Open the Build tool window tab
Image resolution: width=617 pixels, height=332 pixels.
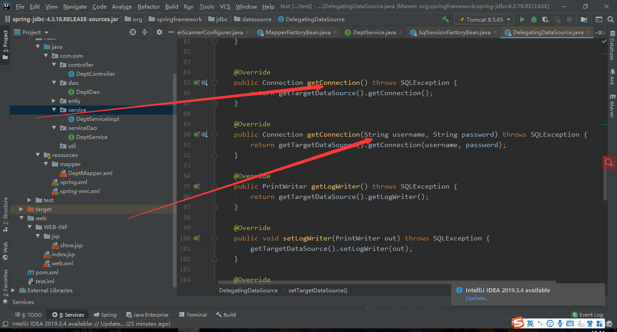(x=226, y=315)
